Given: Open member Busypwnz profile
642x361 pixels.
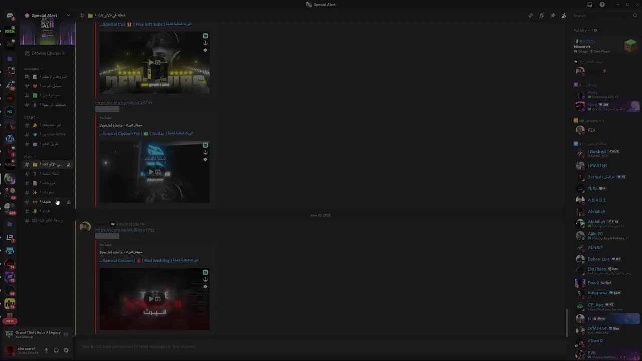Looking at the screenshot, I should [606, 294].
